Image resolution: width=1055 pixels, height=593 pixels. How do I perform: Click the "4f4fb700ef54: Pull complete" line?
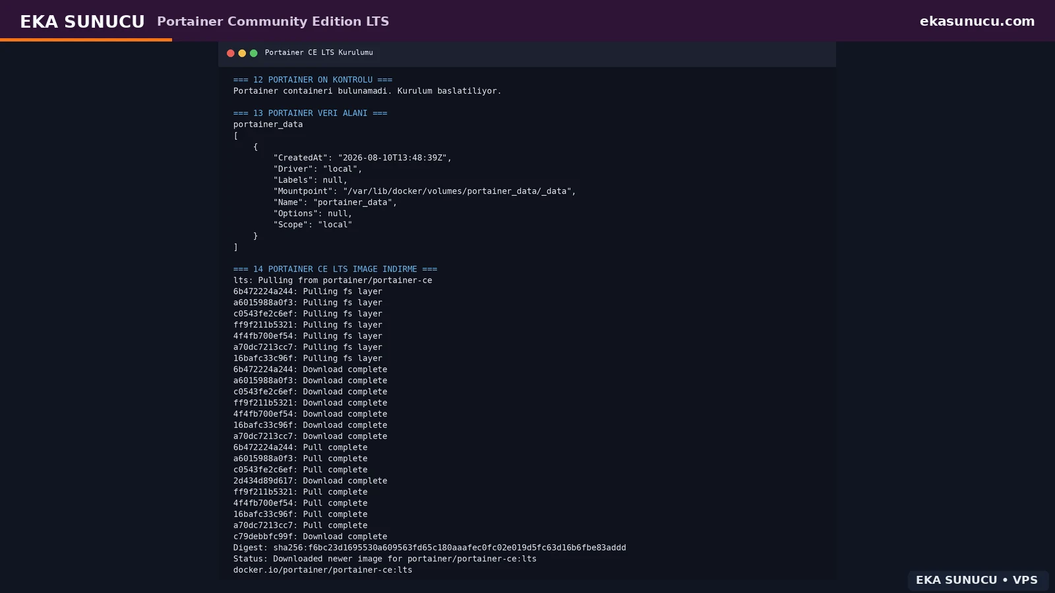pyautogui.click(x=301, y=505)
